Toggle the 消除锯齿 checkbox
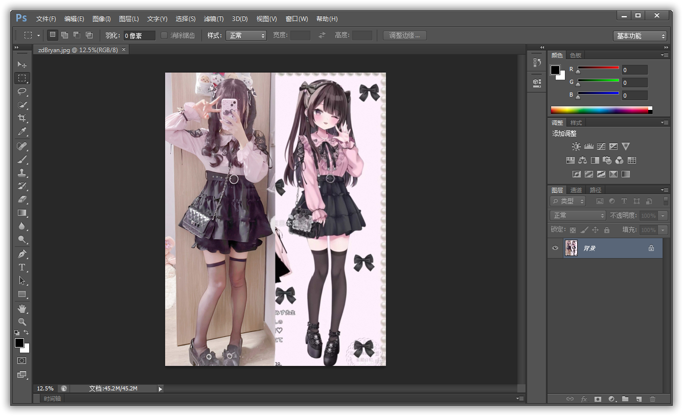The width and height of the screenshot is (683, 416). [x=164, y=35]
